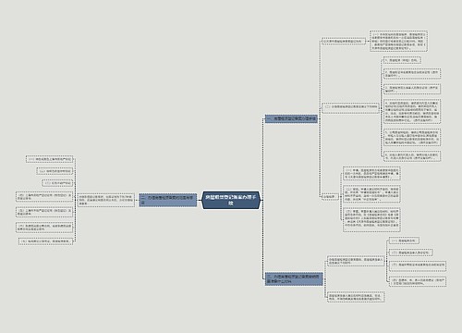Select the leaf numbered 6、

coord(412,156)
